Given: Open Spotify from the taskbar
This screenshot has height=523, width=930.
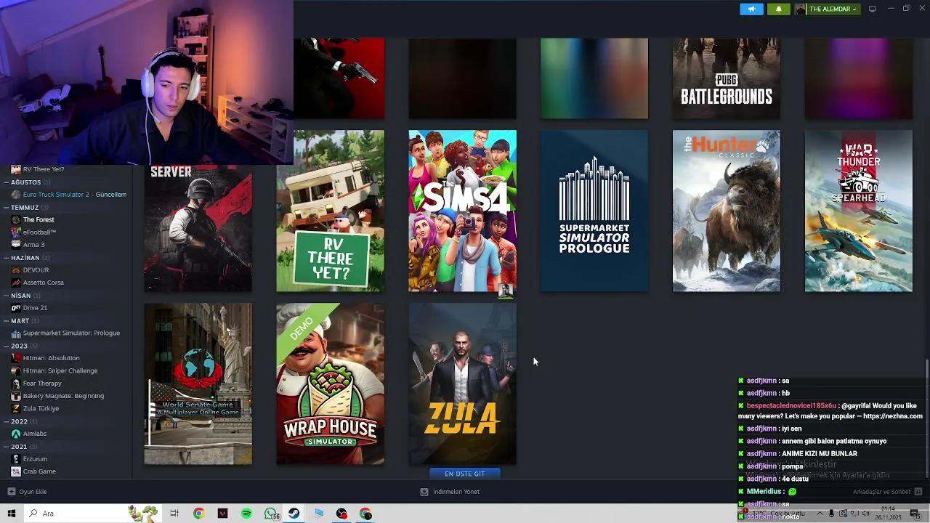Looking at the screenshot, I should point(246,514).
